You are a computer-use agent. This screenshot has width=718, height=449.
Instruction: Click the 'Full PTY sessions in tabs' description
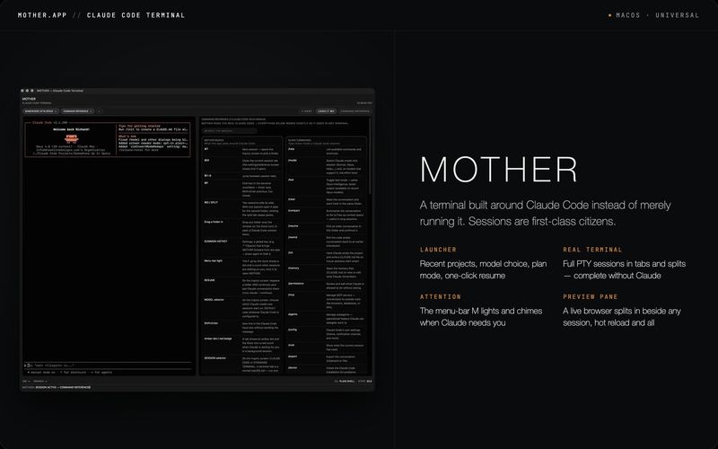624,269
